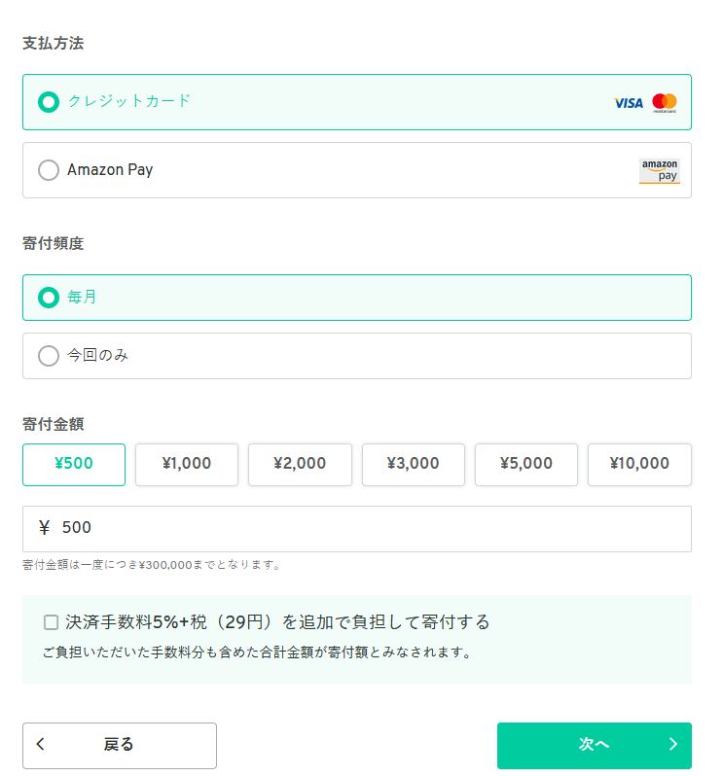This screenshot has width=723, height=776.
Task: Proceed with the 次へ button
Action: pos(595,745)
